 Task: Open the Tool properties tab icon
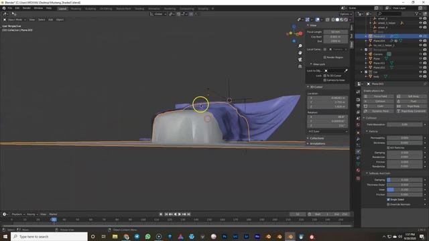358,92
